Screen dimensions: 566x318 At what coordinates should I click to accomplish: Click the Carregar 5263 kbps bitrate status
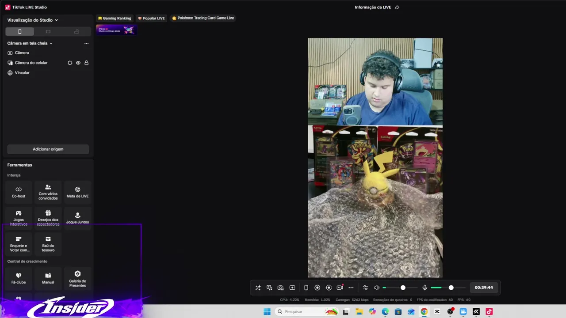coord(352,300)
